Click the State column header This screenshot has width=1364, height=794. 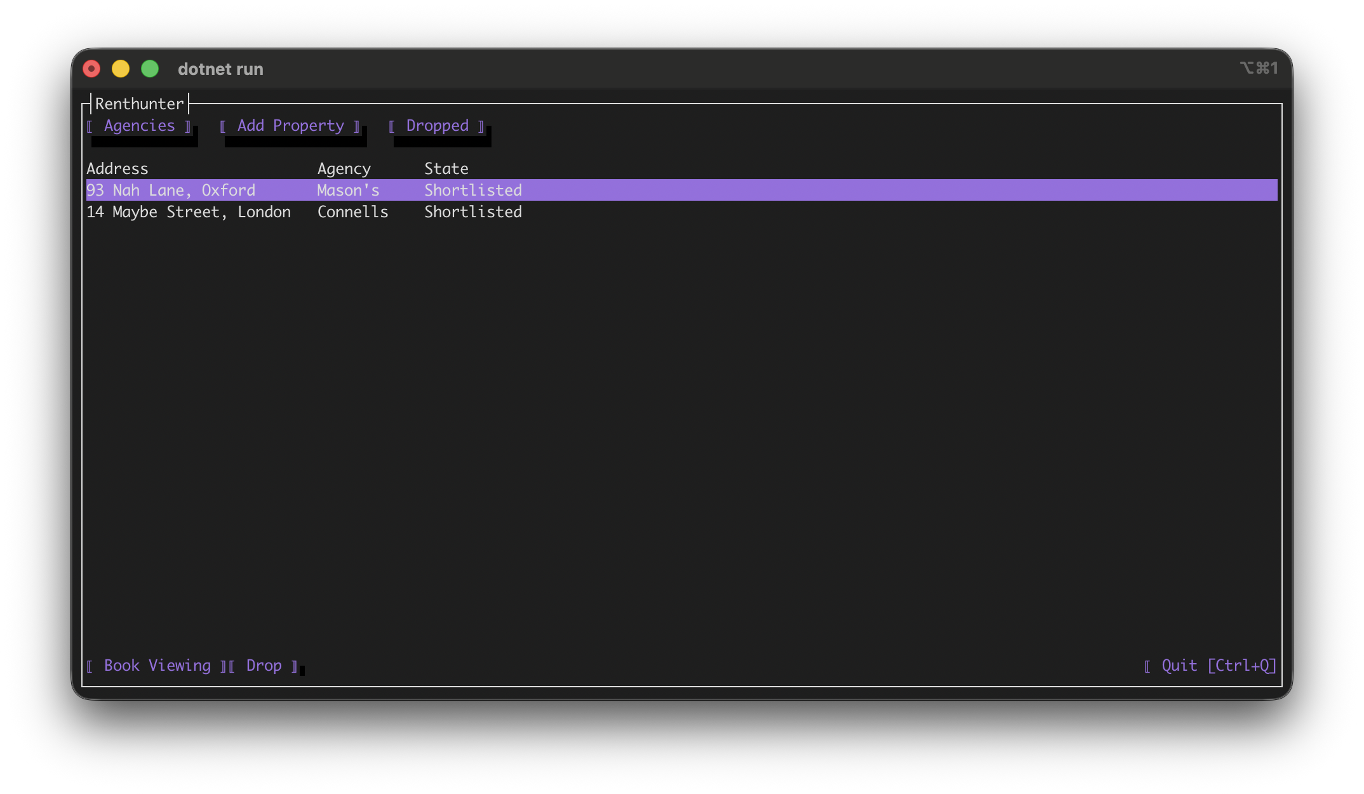(x=446, y=169)
